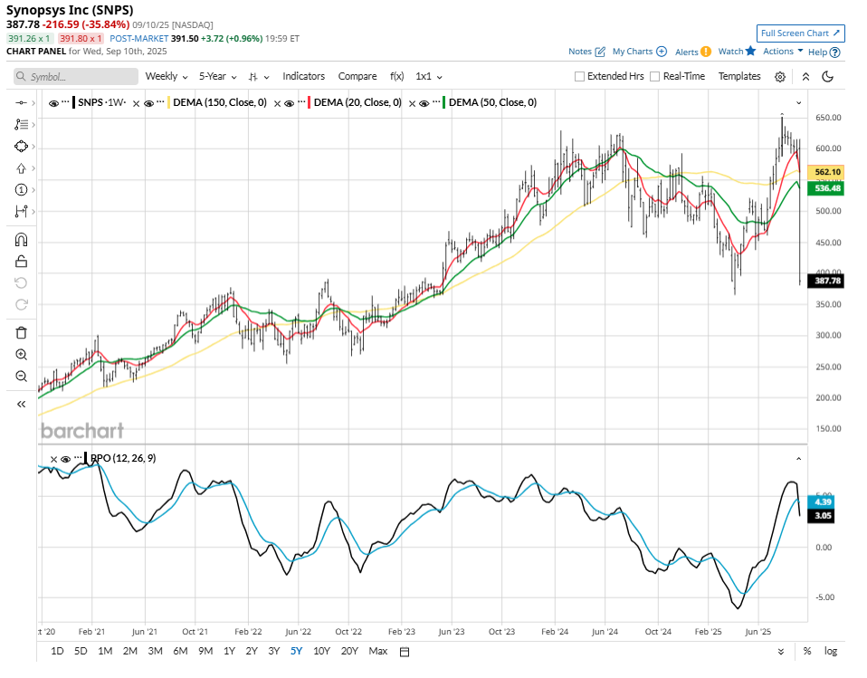This screenshot has width=867, height=678.
Task: Open more options for SNPS series
Action: (65, 102)
